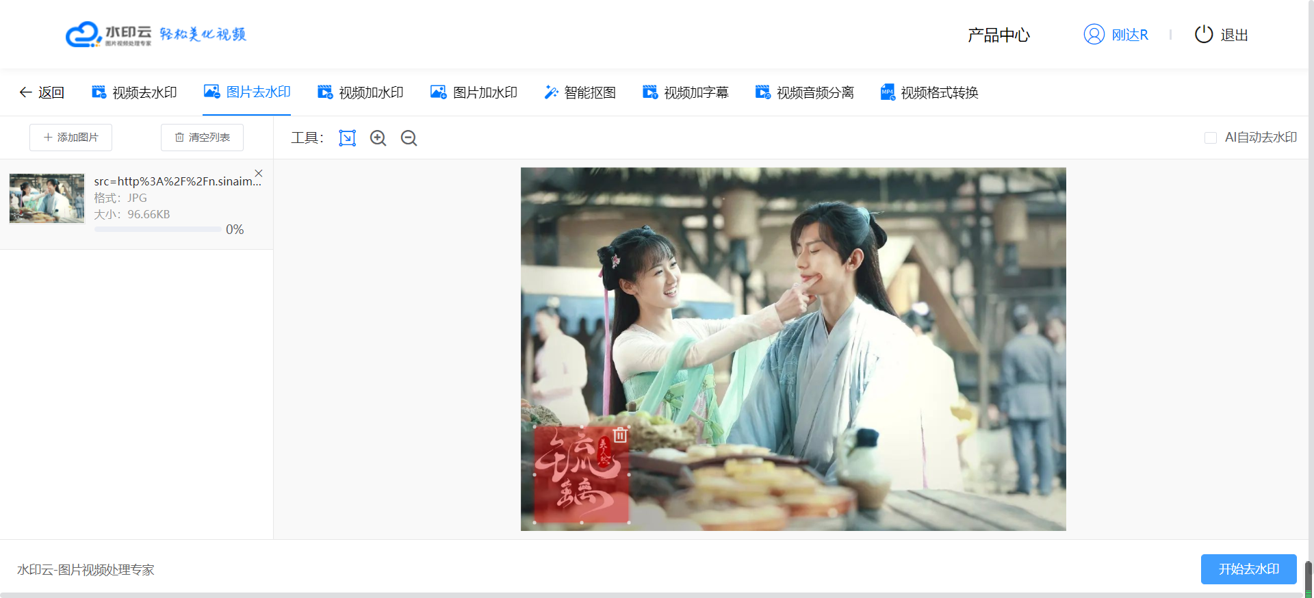The width and height of the screenshot is (1314, 598).
Task: Select the uploaded image thumbnail in list
Action: (47, 198)
